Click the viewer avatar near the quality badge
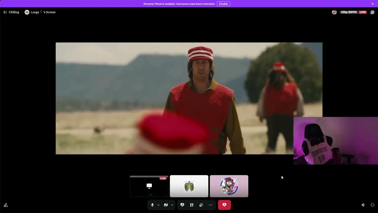This screenshot has width=378, height=213. pos(334,12)
